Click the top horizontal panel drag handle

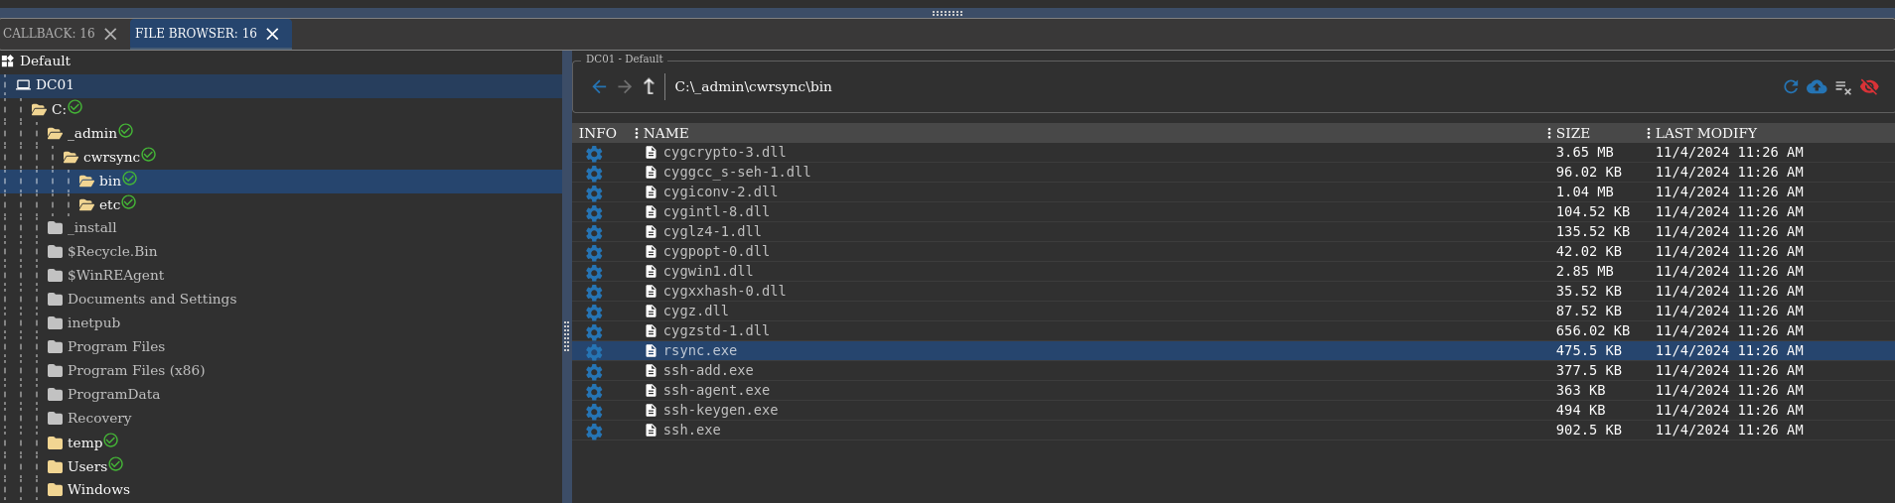click(947, 14)
